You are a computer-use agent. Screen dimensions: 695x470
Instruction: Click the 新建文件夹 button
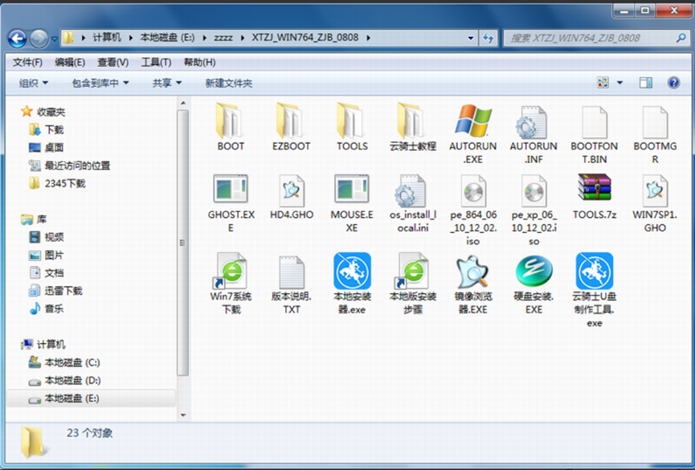coord(228,83)
